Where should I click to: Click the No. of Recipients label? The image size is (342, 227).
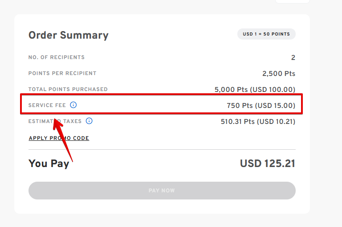pyautogui.click(x=56, y=57)
